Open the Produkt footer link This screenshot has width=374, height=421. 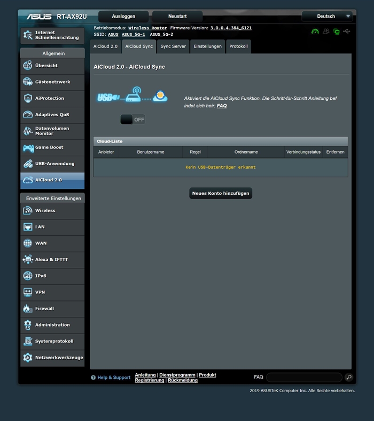[207, 375]
